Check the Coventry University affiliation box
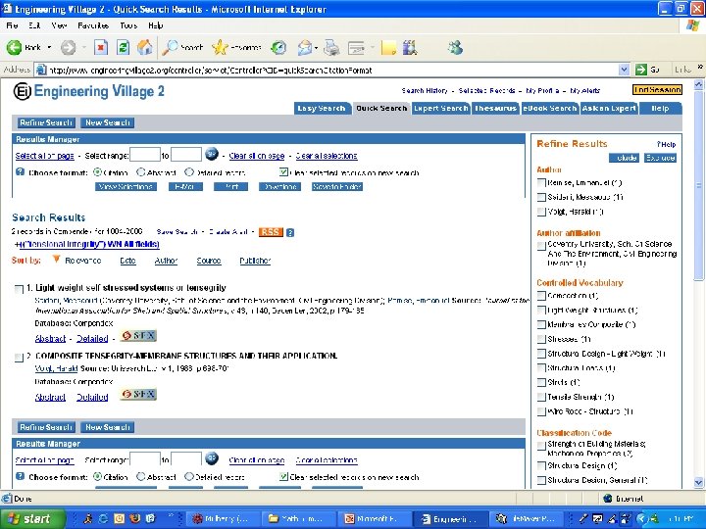This screenshot has height=529, width=706. pos(541,246)
